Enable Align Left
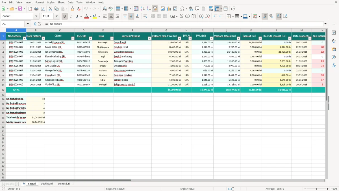The height and width of the screenshot is (191, 339). [105, 16]
